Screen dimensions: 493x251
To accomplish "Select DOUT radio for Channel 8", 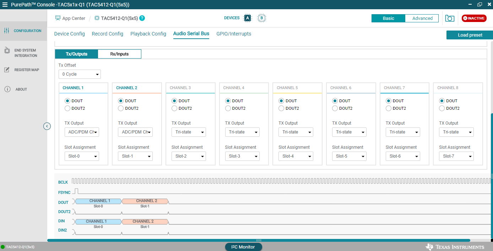I will click(x=442, y=101).
